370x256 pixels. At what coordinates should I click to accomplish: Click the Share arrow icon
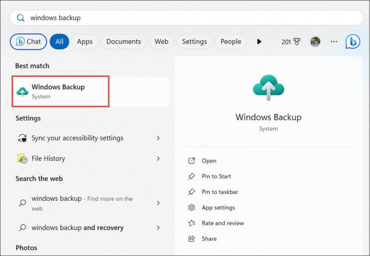[192, 239]
